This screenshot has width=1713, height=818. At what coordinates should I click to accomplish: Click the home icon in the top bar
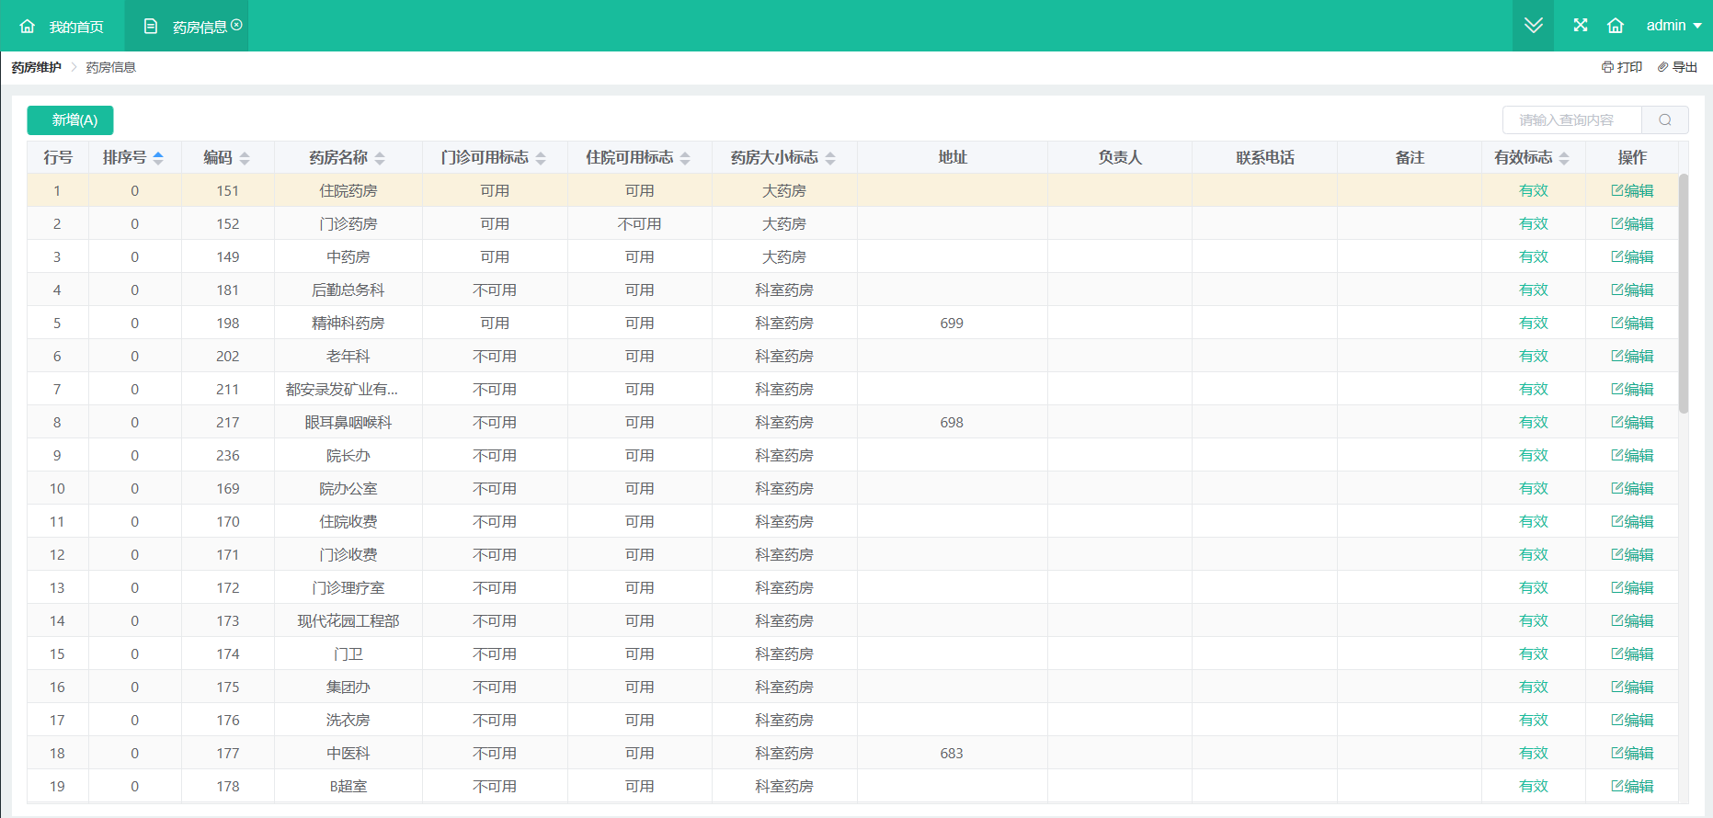pos(1616,26)
